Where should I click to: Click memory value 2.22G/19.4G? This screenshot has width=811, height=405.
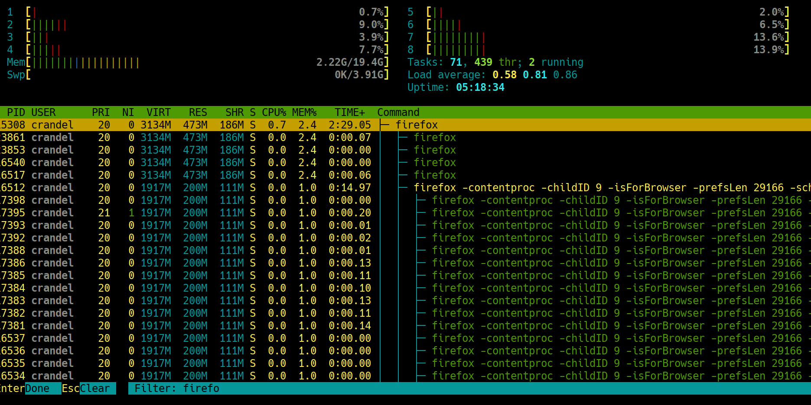click(350, 62)
